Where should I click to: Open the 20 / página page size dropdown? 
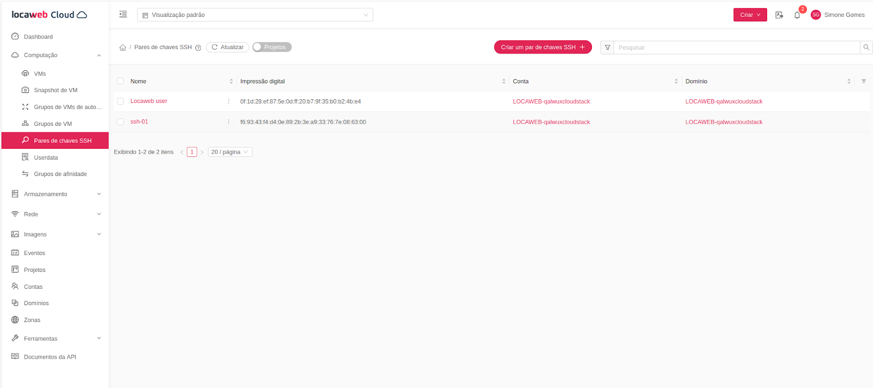pos(230,152)
